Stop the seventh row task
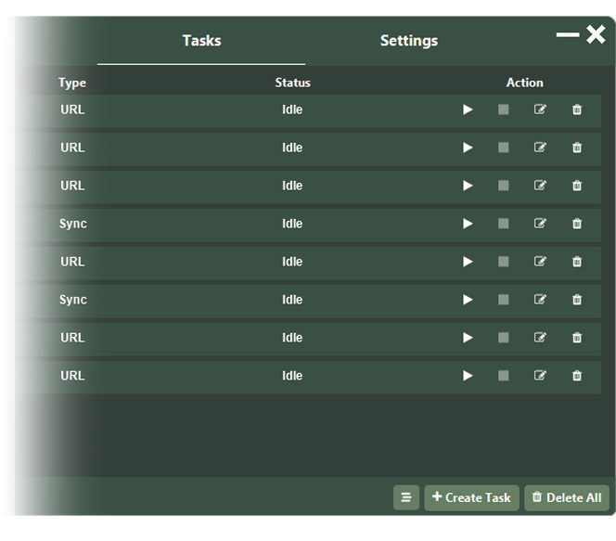The image size is (616, 541). pos(504,338)
